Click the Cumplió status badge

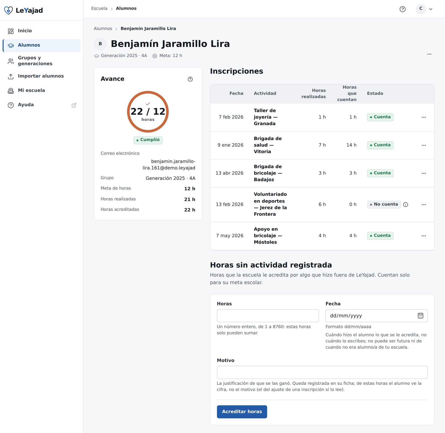coord(148,140)
